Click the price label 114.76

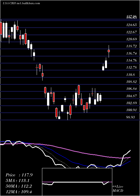pos(132,60)
